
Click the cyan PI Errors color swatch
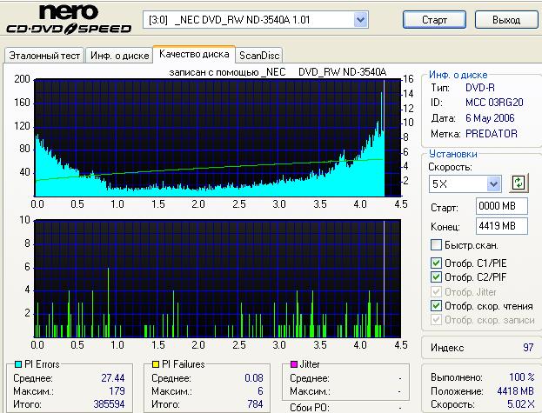point(20,364)
